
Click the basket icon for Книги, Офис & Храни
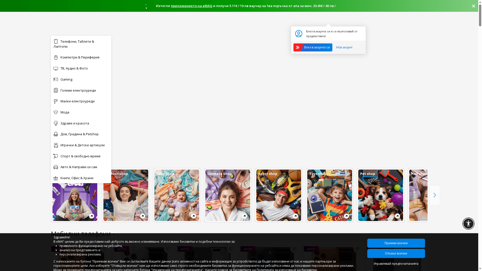point(56,178)
